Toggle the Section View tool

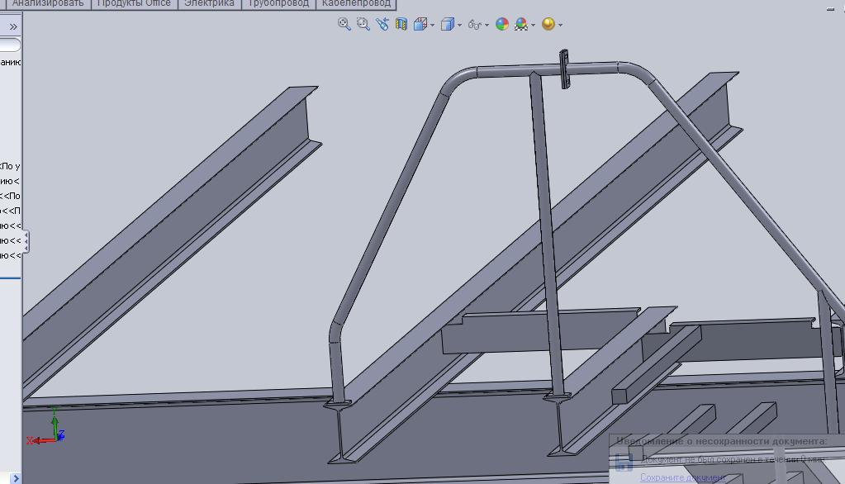point(401,24)
